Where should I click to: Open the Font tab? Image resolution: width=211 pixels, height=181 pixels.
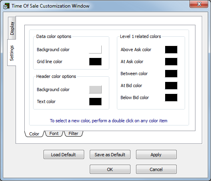[54, 133]
